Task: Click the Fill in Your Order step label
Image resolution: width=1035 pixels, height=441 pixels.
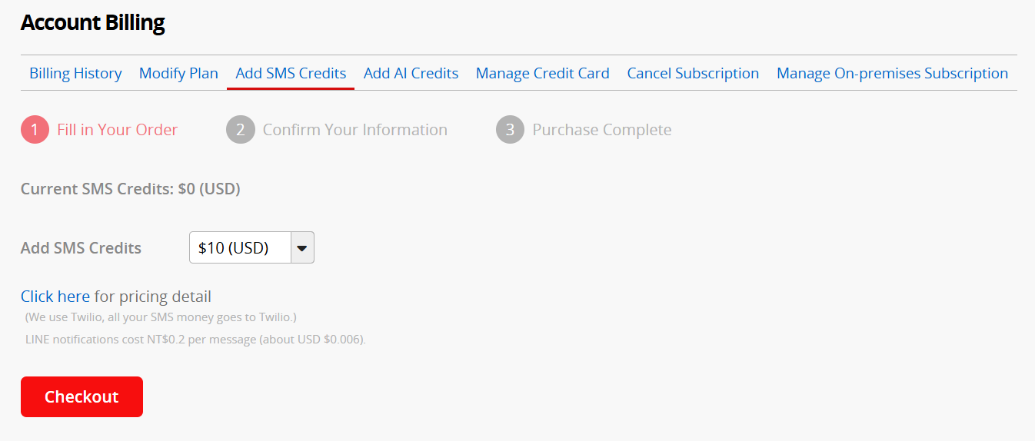Action: 117,130
